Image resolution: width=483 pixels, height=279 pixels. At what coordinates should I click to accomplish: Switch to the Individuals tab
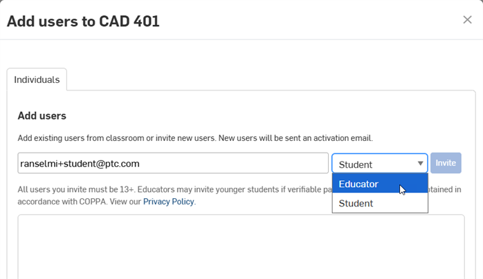[x=37, y=79]
